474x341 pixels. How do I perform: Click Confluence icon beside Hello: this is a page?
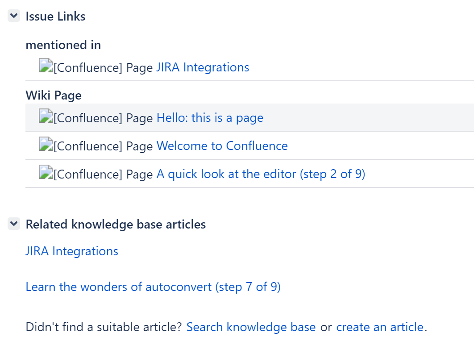coord(46,116)
